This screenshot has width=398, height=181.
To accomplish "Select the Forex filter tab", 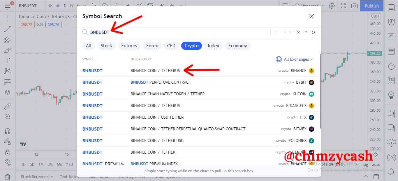I will 152,46.
